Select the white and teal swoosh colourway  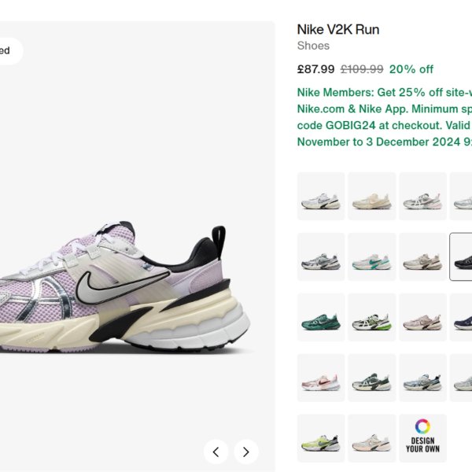pos(372,256)
